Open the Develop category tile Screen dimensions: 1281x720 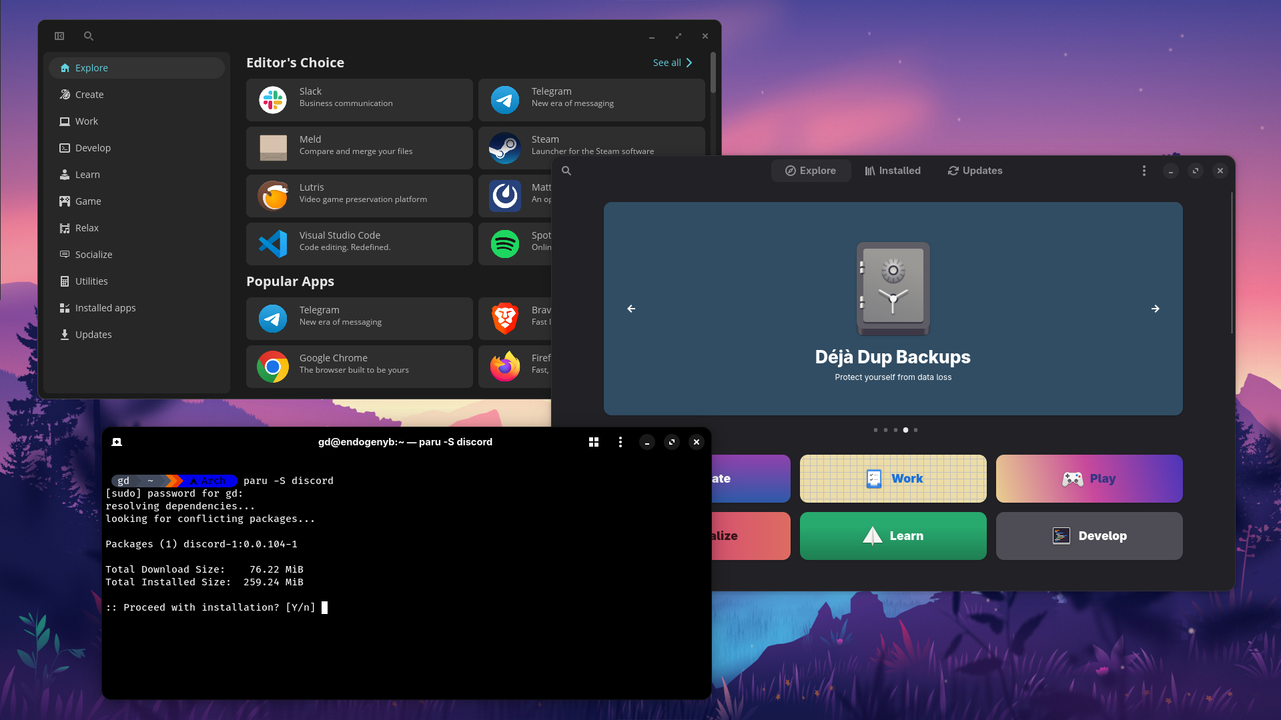[1090, 536]
